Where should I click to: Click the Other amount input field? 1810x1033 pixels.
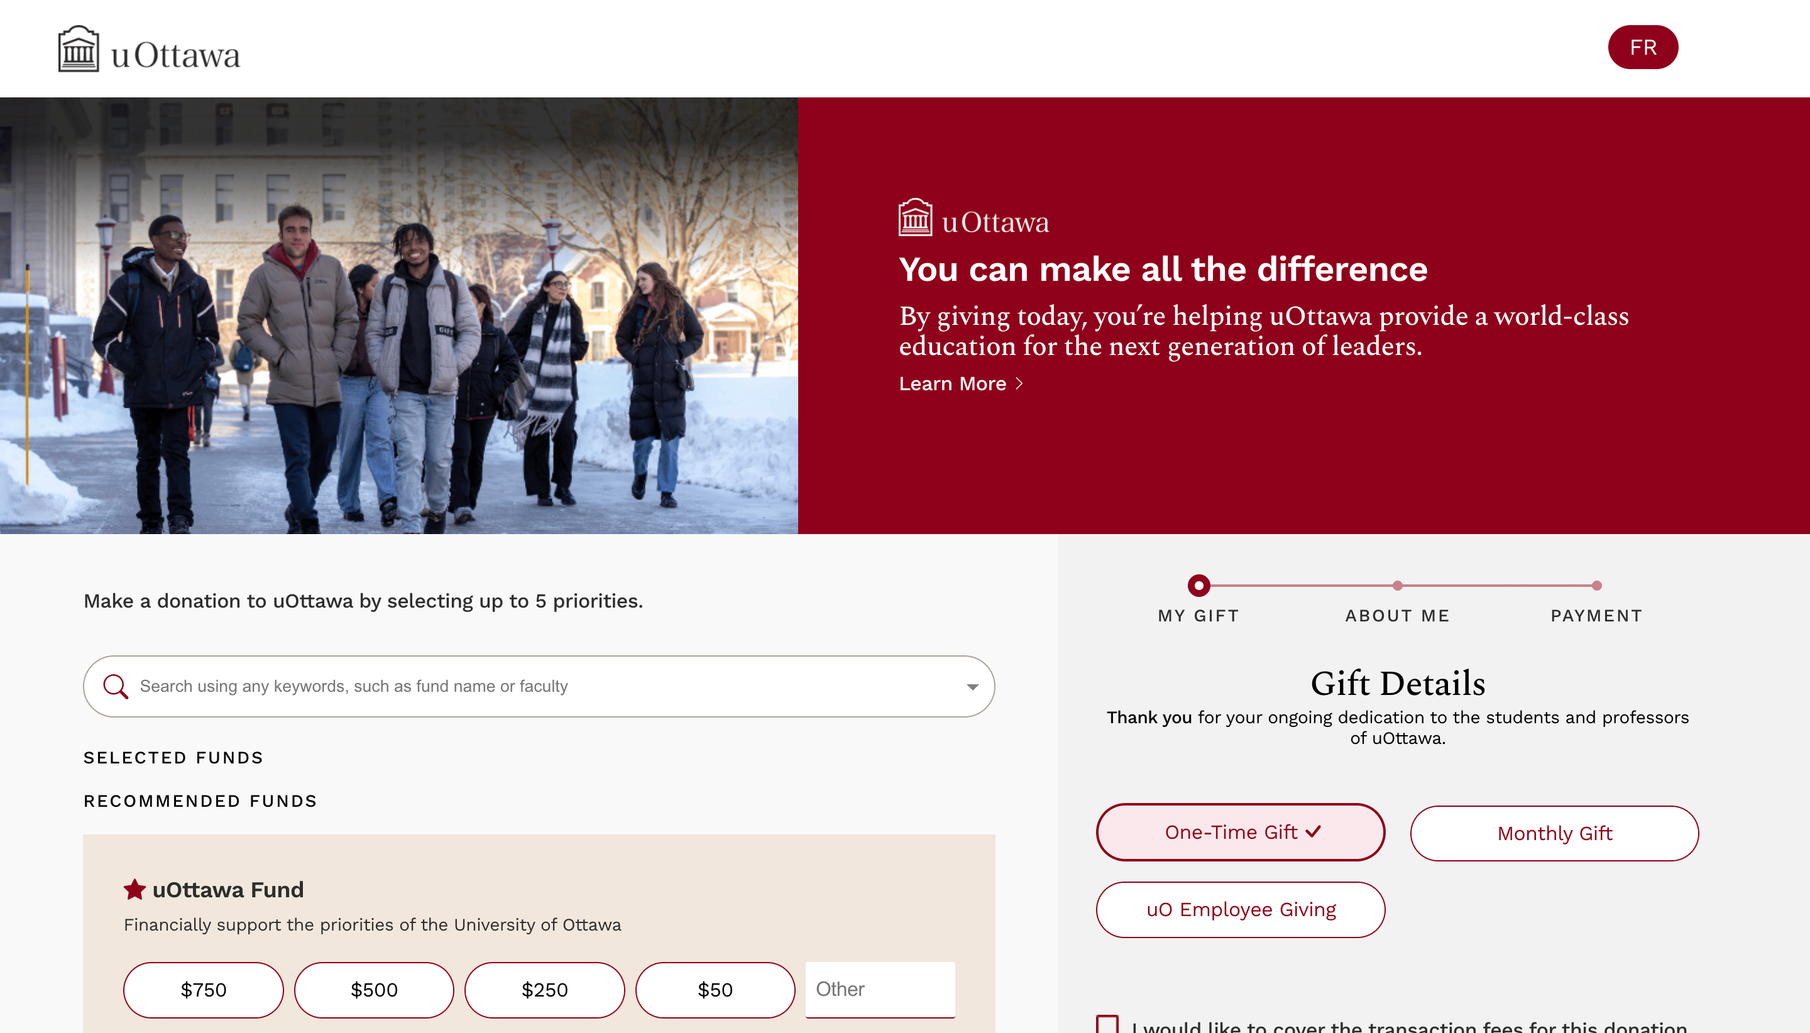[880, 989]
